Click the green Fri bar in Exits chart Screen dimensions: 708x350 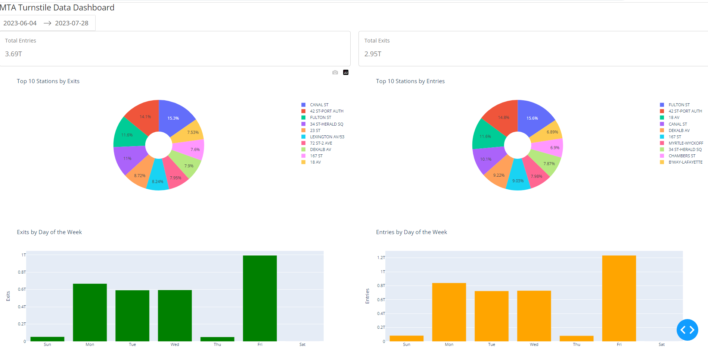tap(260, 298)
